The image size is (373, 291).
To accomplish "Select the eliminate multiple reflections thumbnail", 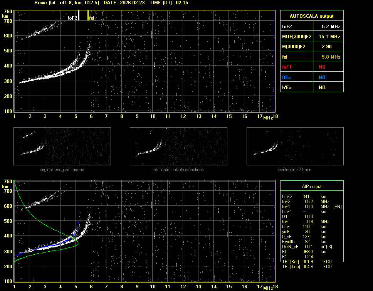I will point(178,146).
